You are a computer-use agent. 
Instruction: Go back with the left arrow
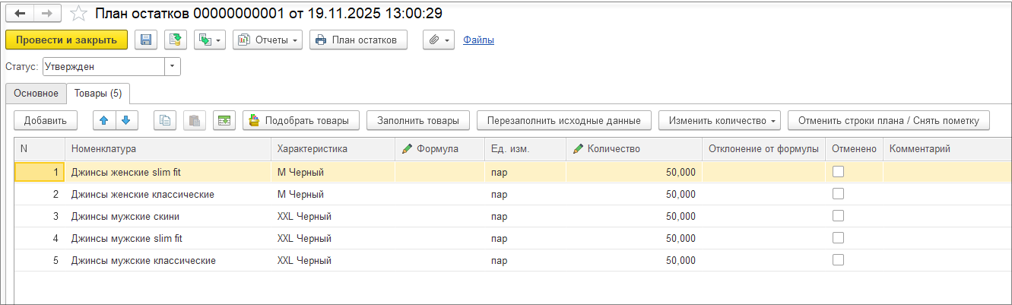coord(20,14)
